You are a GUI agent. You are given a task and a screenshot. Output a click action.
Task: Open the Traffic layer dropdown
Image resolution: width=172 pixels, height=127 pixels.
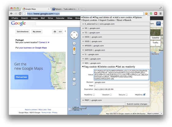(155, 43)
